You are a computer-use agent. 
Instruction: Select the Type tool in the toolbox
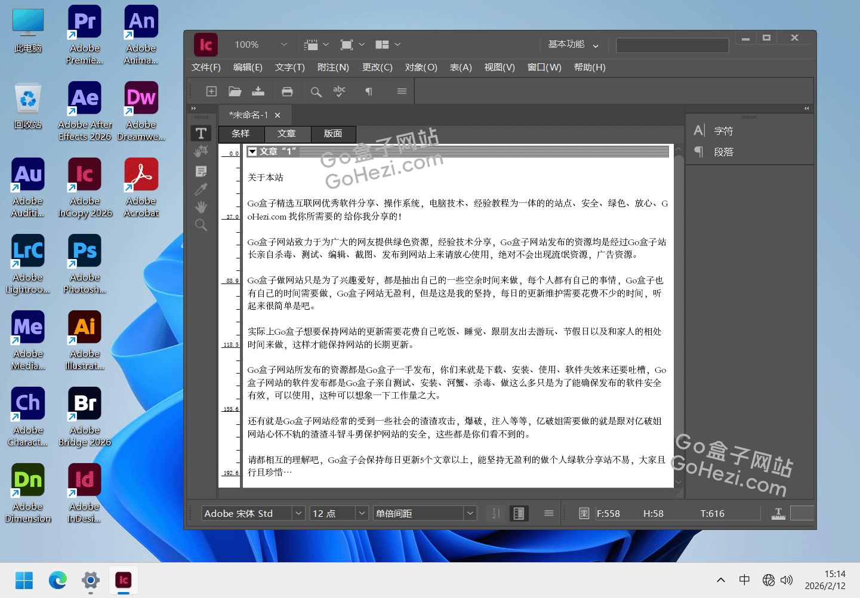(x=201, y=133)
